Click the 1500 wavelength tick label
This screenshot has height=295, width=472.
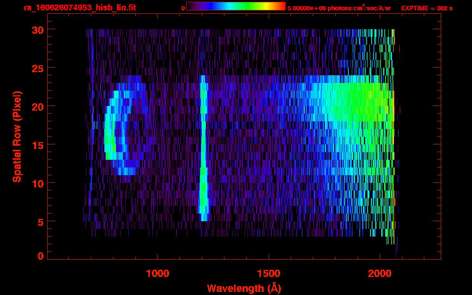(269, 273)
